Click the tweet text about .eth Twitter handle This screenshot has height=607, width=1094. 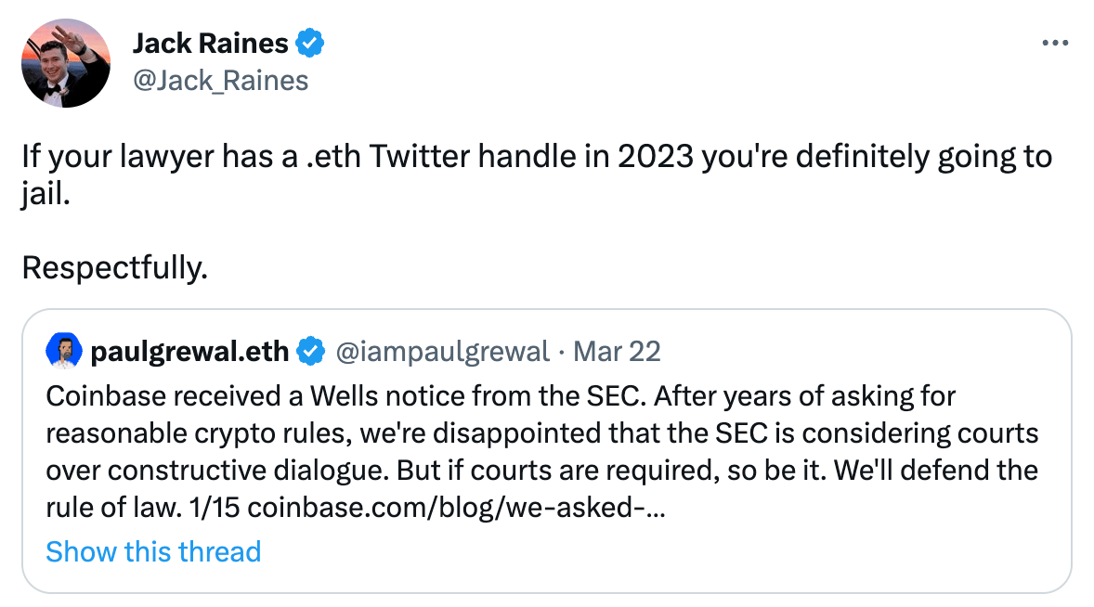(537, 156)
